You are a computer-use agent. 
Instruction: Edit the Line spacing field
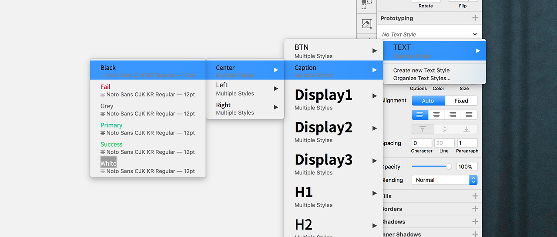[x=444, y=143]
